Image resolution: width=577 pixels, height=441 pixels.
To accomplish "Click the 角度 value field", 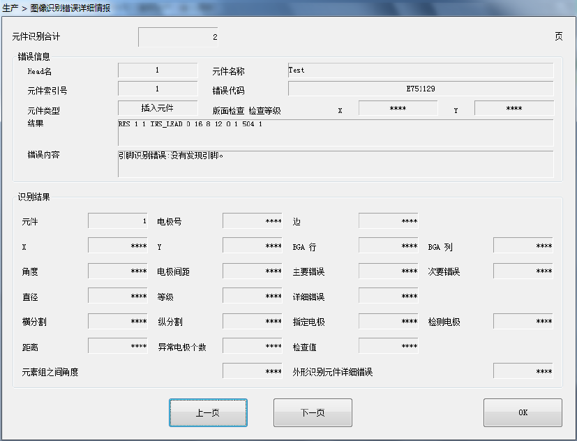I will [x=118, y=271].
